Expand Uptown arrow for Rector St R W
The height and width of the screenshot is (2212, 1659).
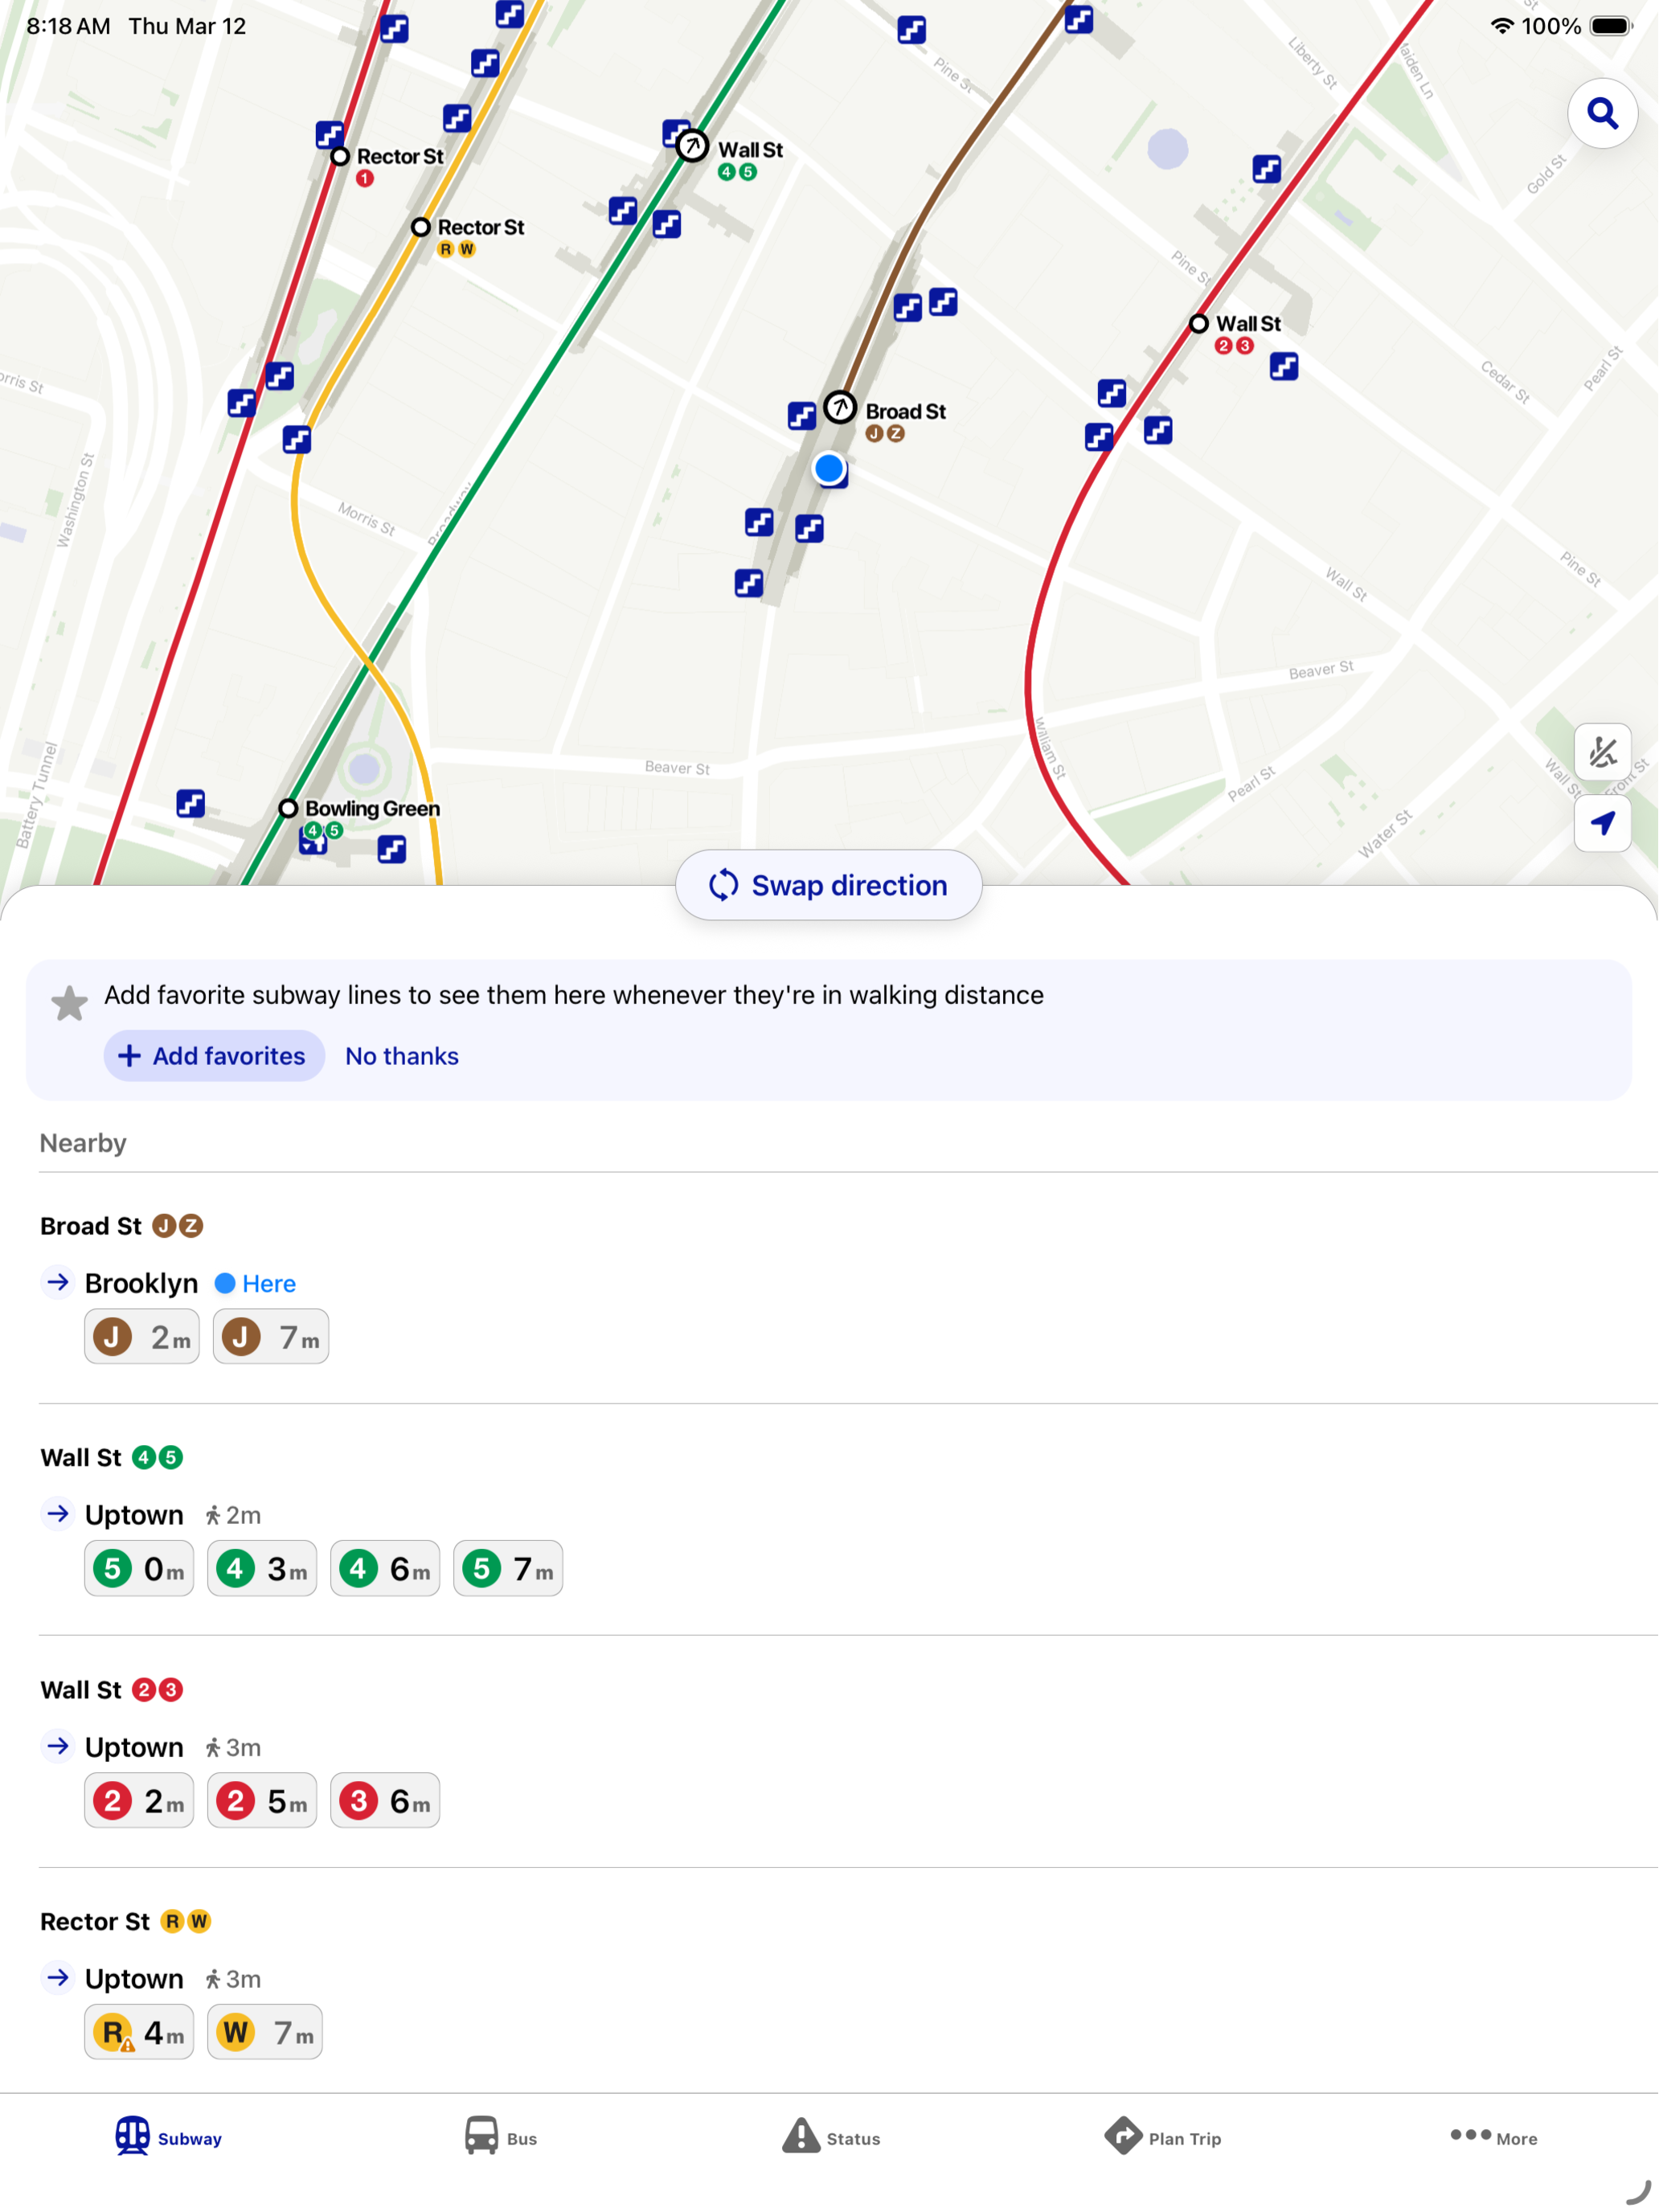58,1978
